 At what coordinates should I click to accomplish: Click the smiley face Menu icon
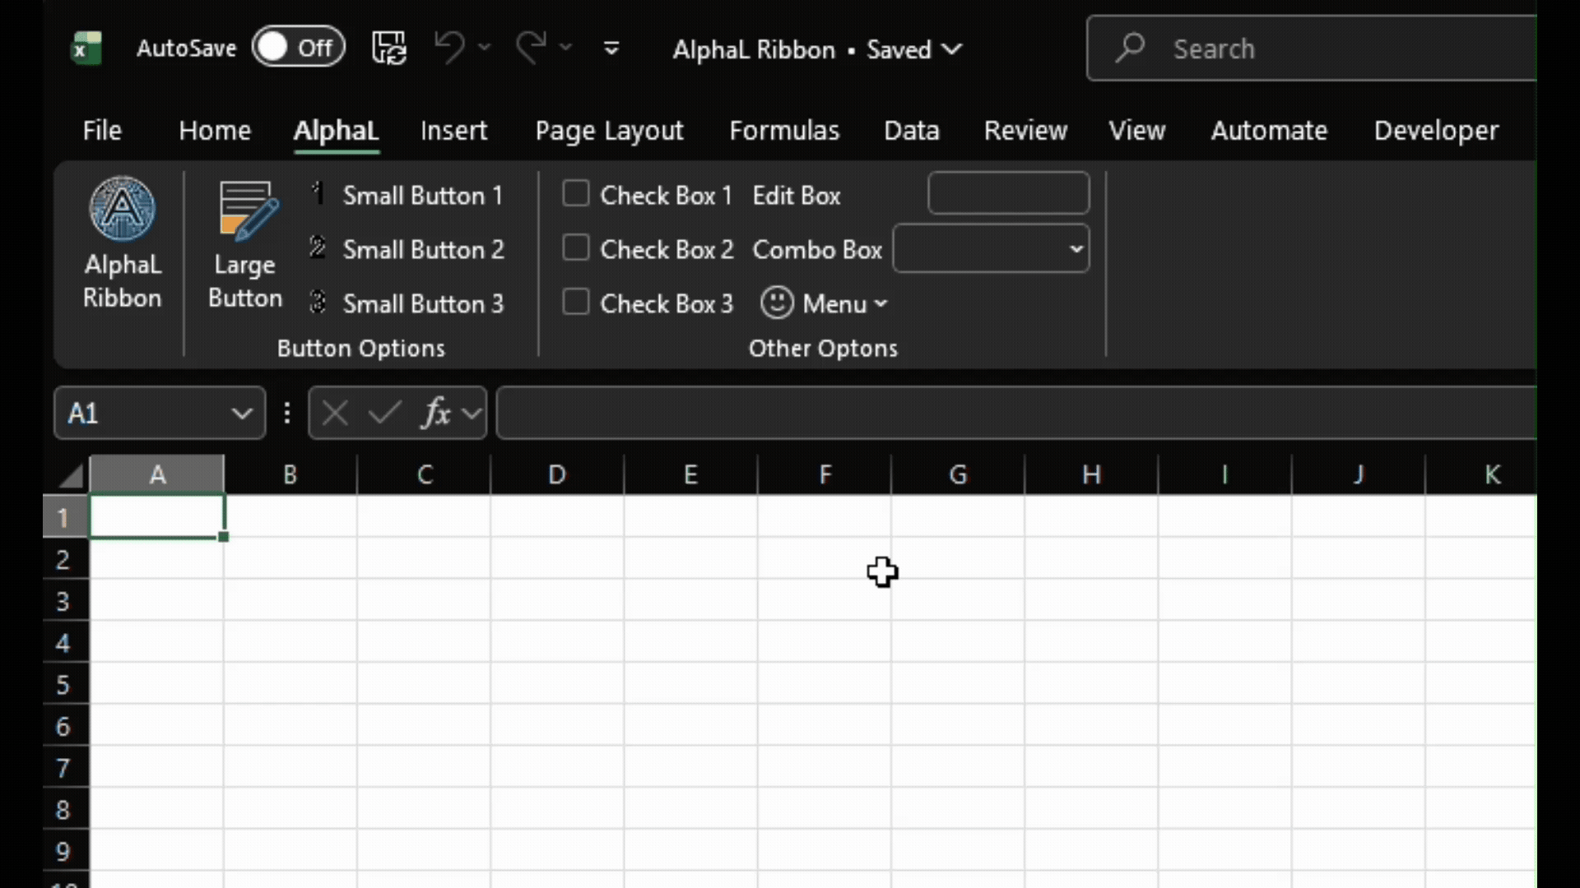[776, 303]
